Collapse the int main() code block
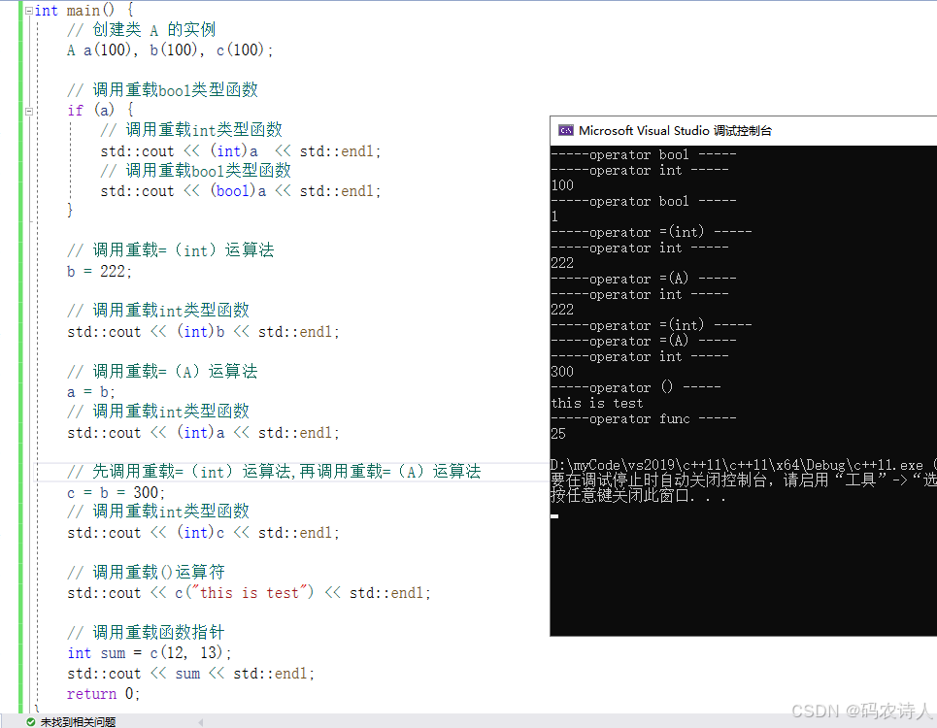Viewport: 937px width, 728px height. (x=29, y=11)
